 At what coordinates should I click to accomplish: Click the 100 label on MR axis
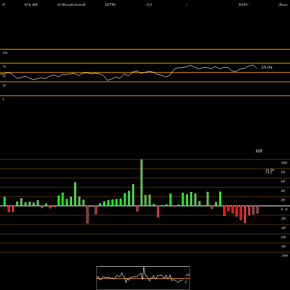[284, 163]
